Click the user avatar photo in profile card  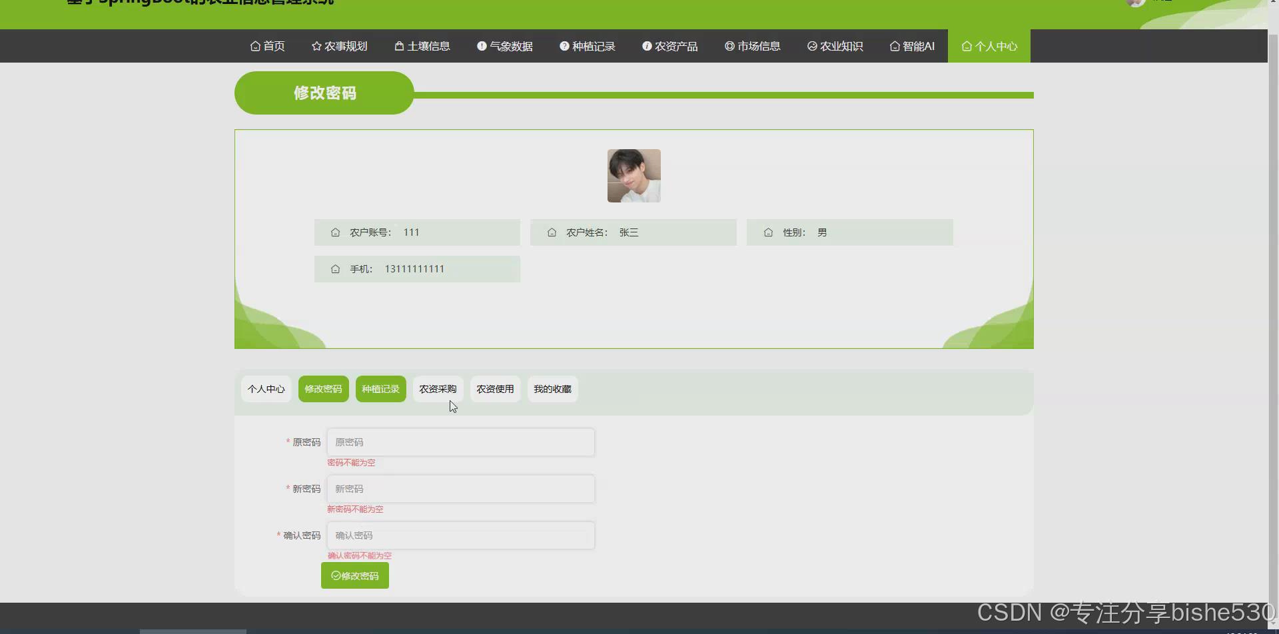point(634,176)
